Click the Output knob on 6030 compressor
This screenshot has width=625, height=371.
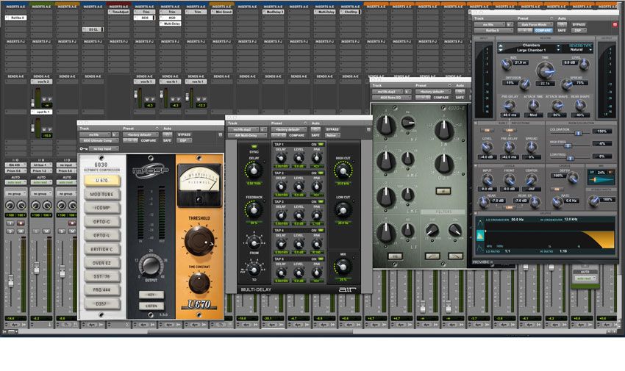(x=151, y=266)
